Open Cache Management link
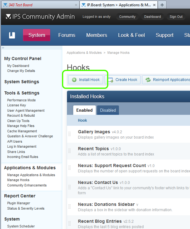The width and height of the screenshot is (190, 229). (22, 131)
